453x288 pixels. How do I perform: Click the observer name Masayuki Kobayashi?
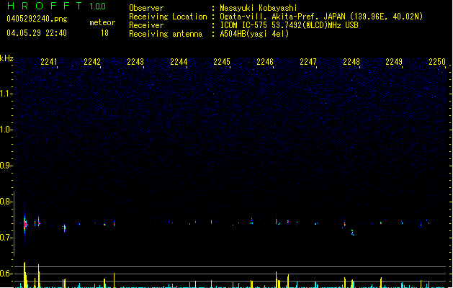(259, 8)
